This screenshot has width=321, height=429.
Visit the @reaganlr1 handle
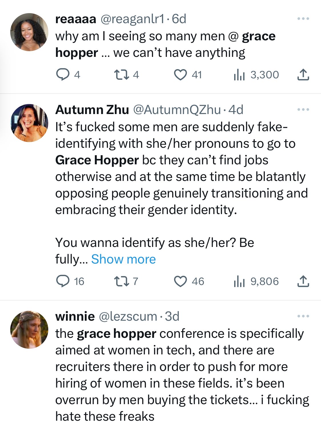click(x=132, y=19)
